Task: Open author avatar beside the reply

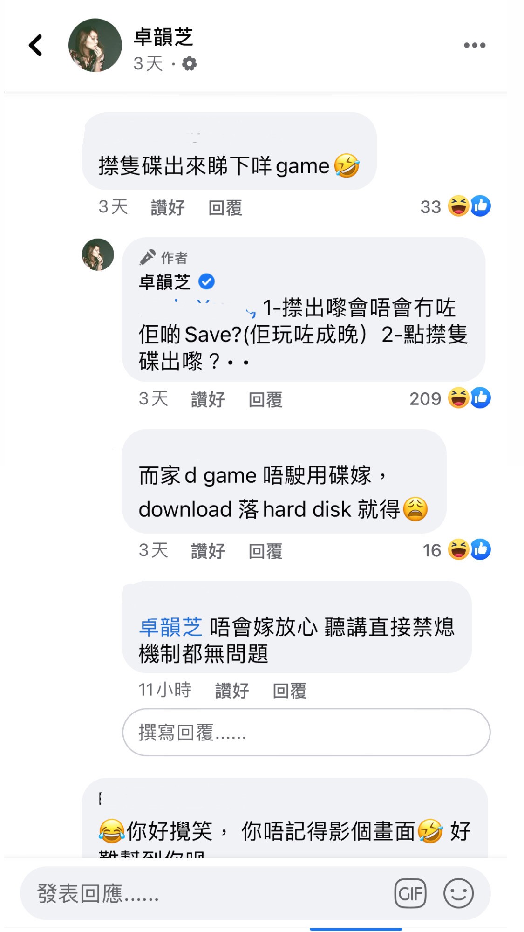Action: tap(98, 254)
